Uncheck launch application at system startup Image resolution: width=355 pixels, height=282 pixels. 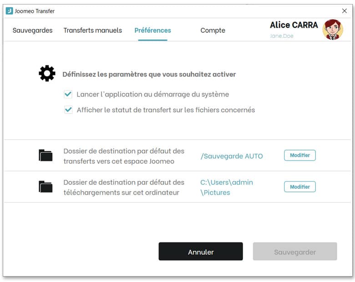click(68, 94)
